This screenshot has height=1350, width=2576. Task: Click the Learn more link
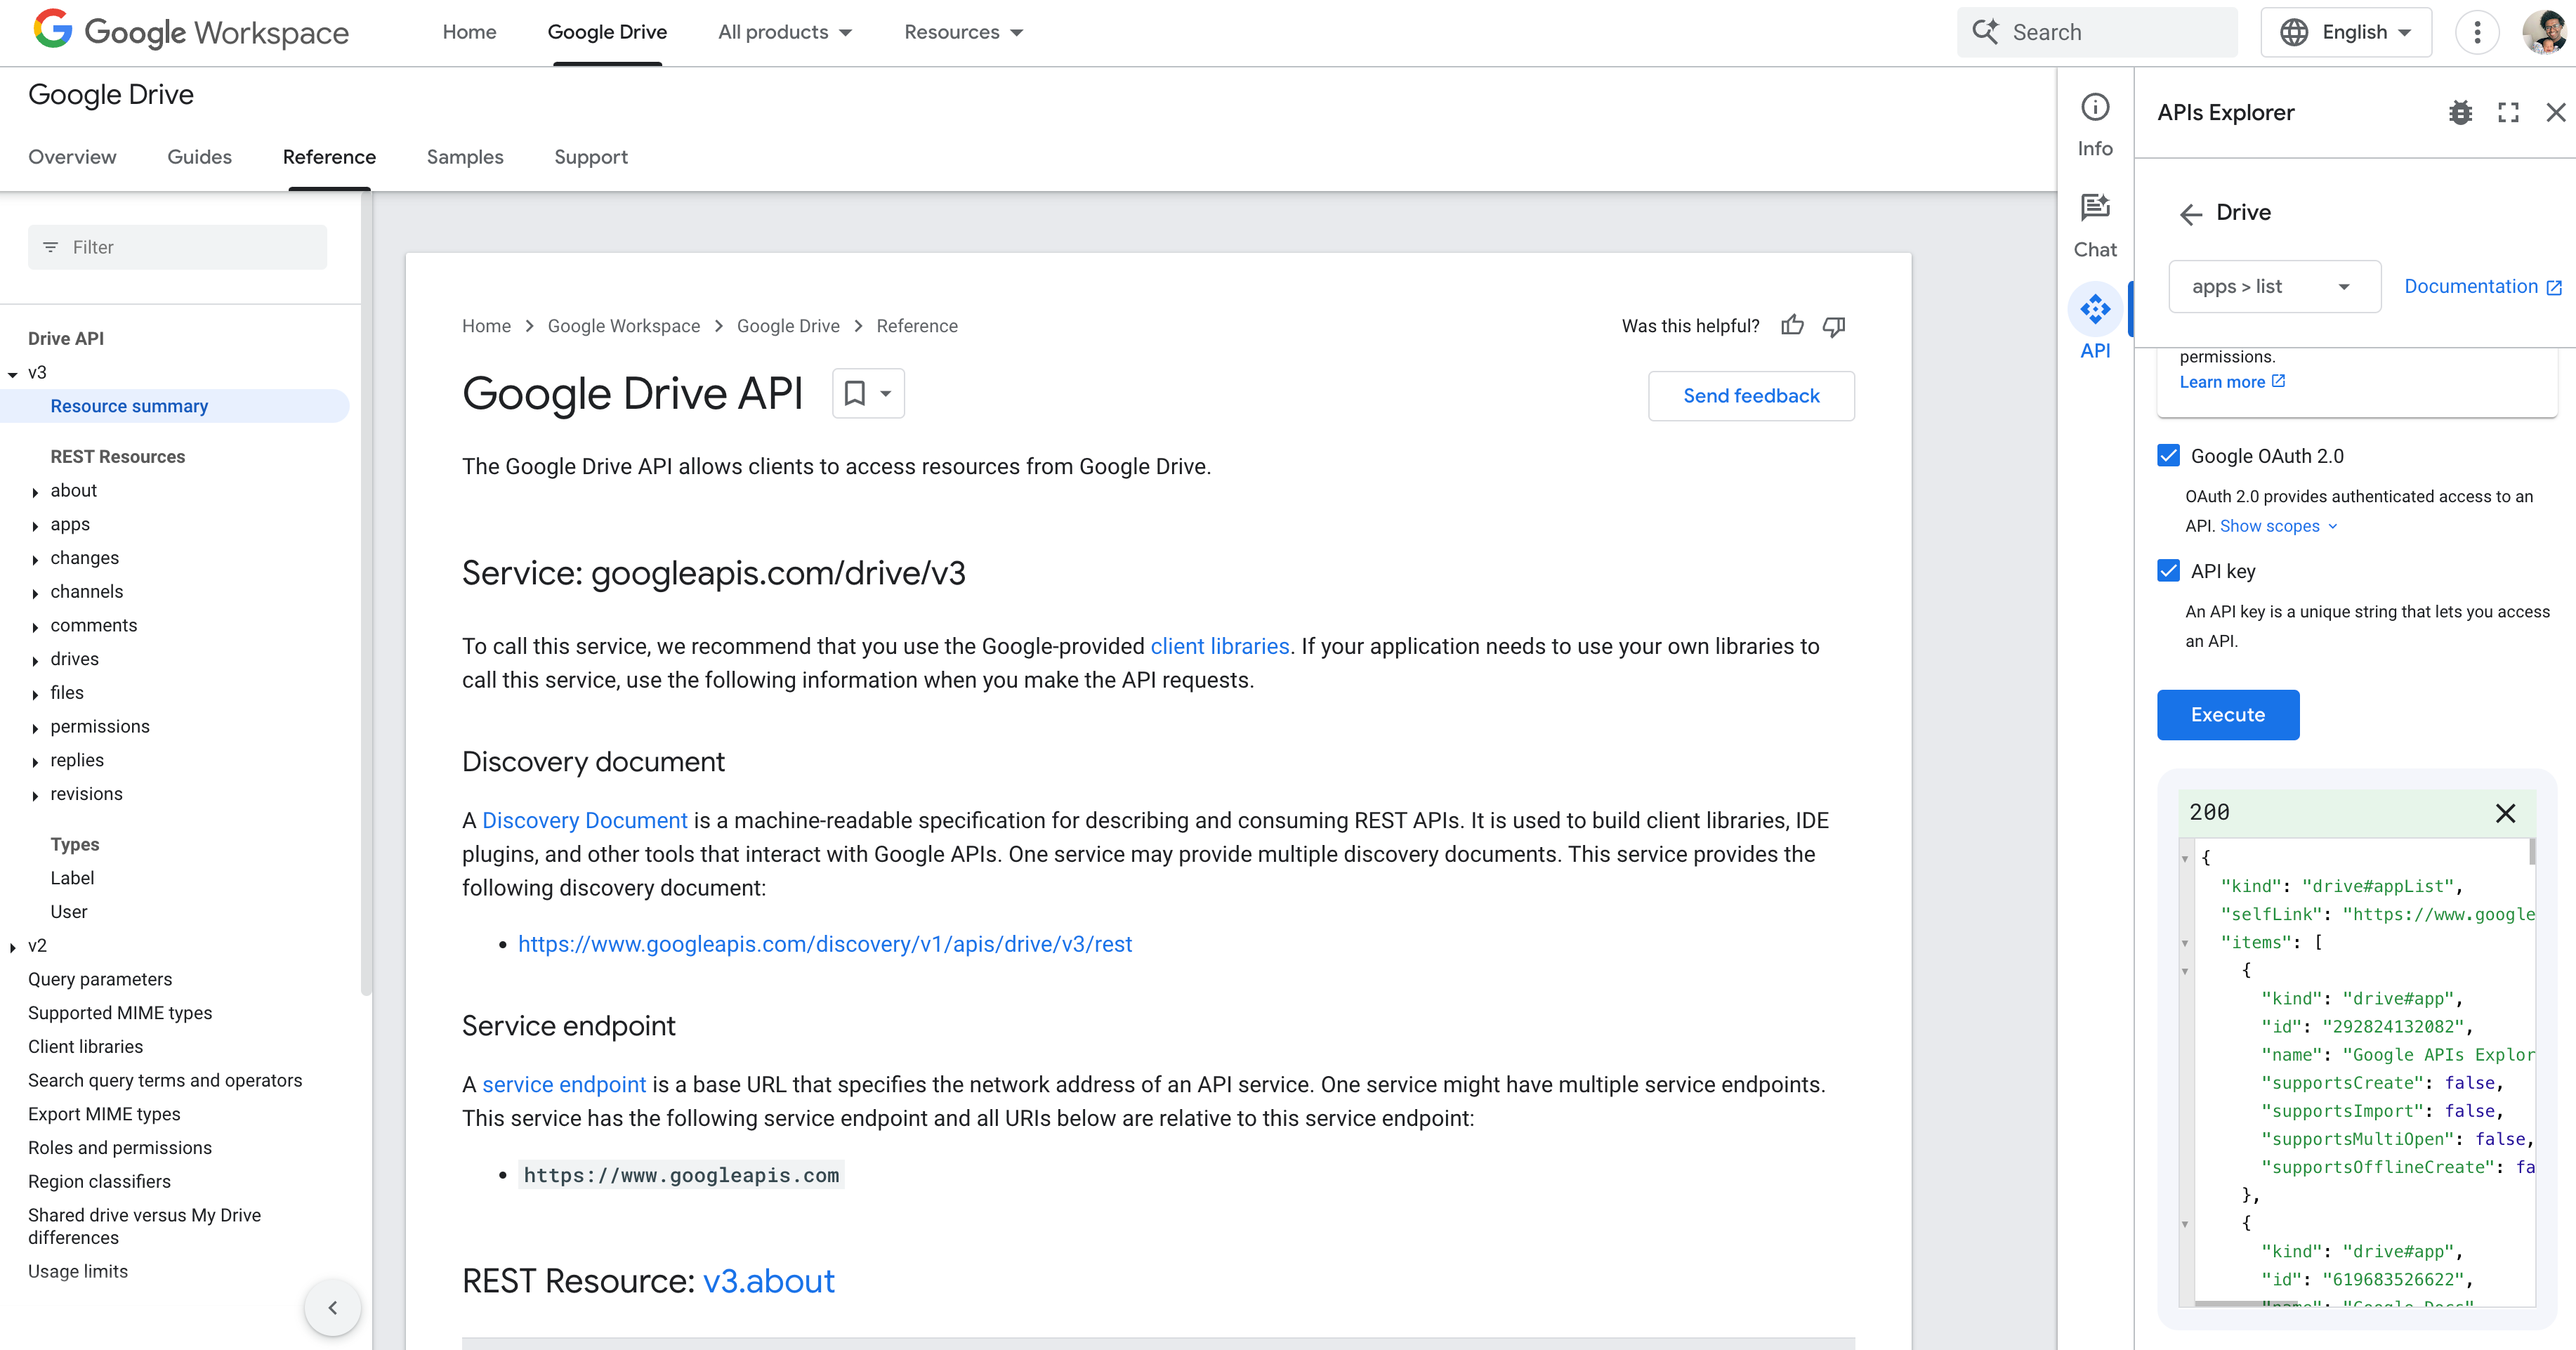(2232, 382)
